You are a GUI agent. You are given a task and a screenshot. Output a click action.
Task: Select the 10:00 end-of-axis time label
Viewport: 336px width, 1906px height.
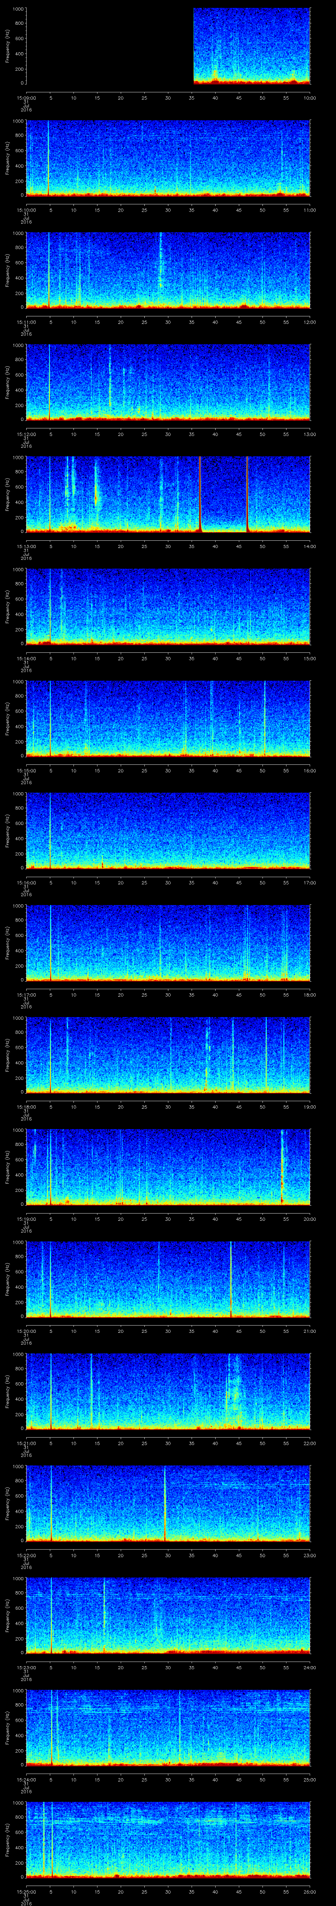(309, 97)
